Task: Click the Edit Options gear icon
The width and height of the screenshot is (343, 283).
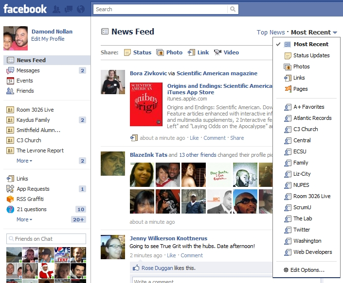Action: [286, 270]
